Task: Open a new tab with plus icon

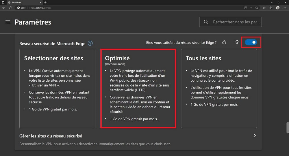Action: pyautogui.click(x=45, y=2)
